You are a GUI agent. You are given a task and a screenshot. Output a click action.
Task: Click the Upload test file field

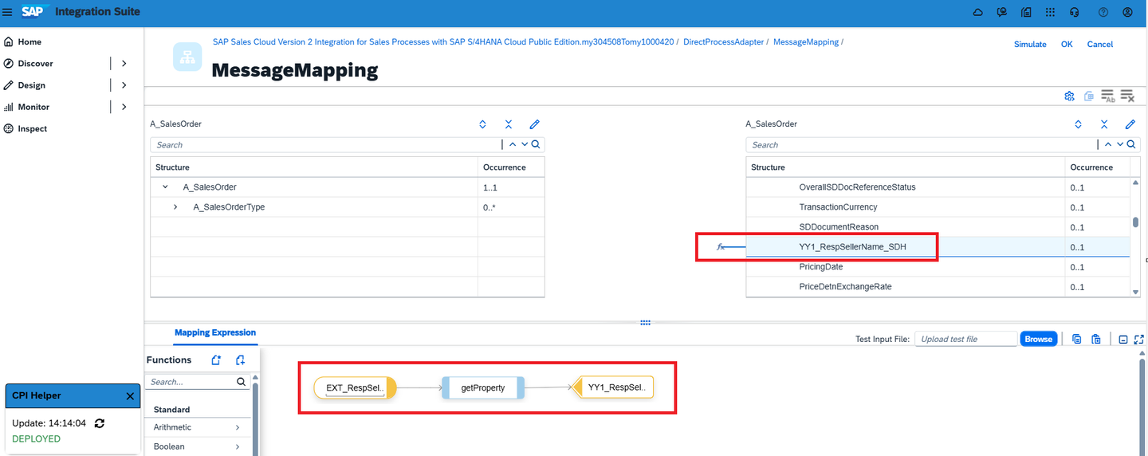965,339
